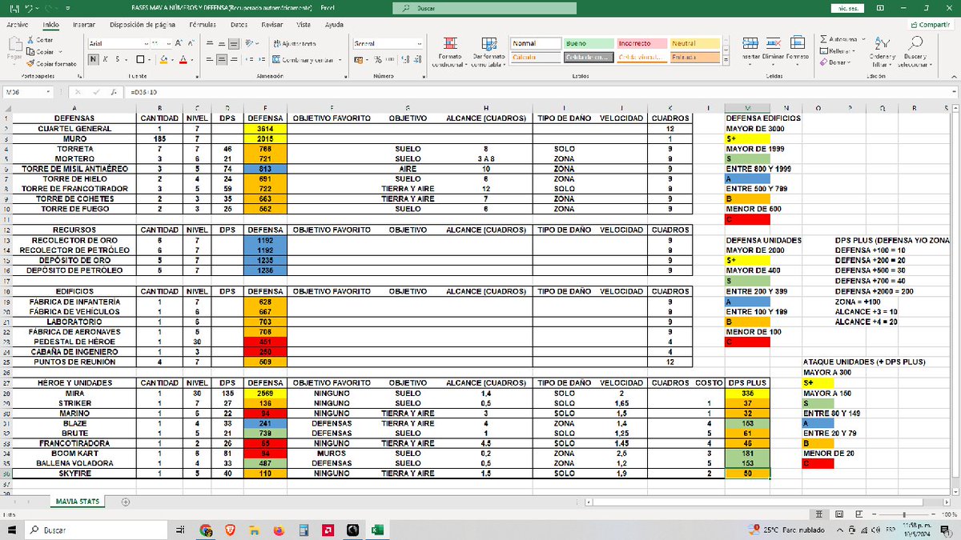Apply the Neutral cell style
The image size is (961, 540).
[694, 43]
